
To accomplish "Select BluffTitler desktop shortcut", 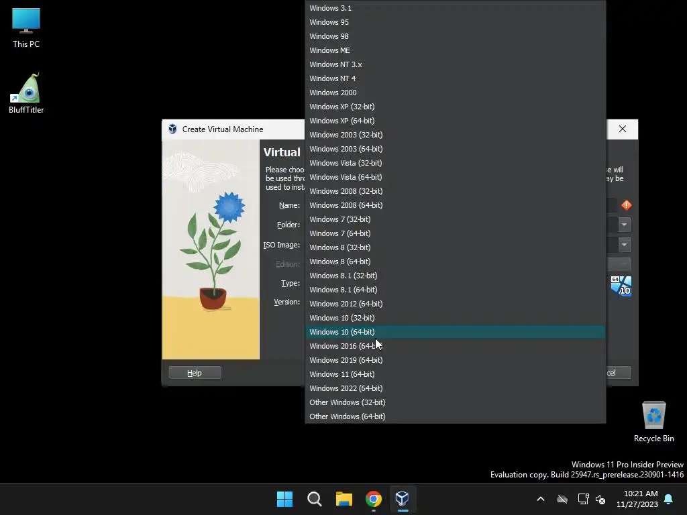I will coord(26,93).
